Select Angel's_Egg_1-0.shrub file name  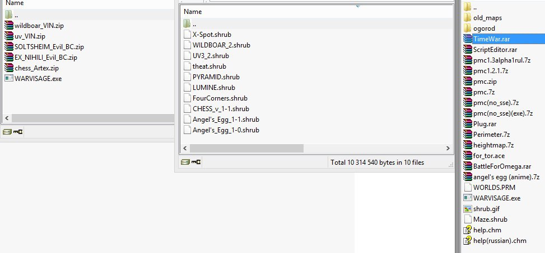(x=226, y=130)
